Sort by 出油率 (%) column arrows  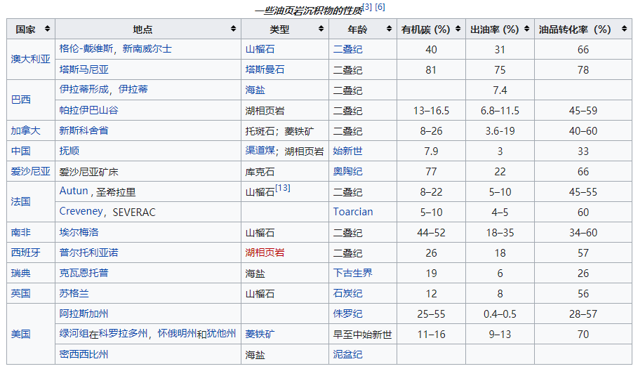click(x=526, y=29)
